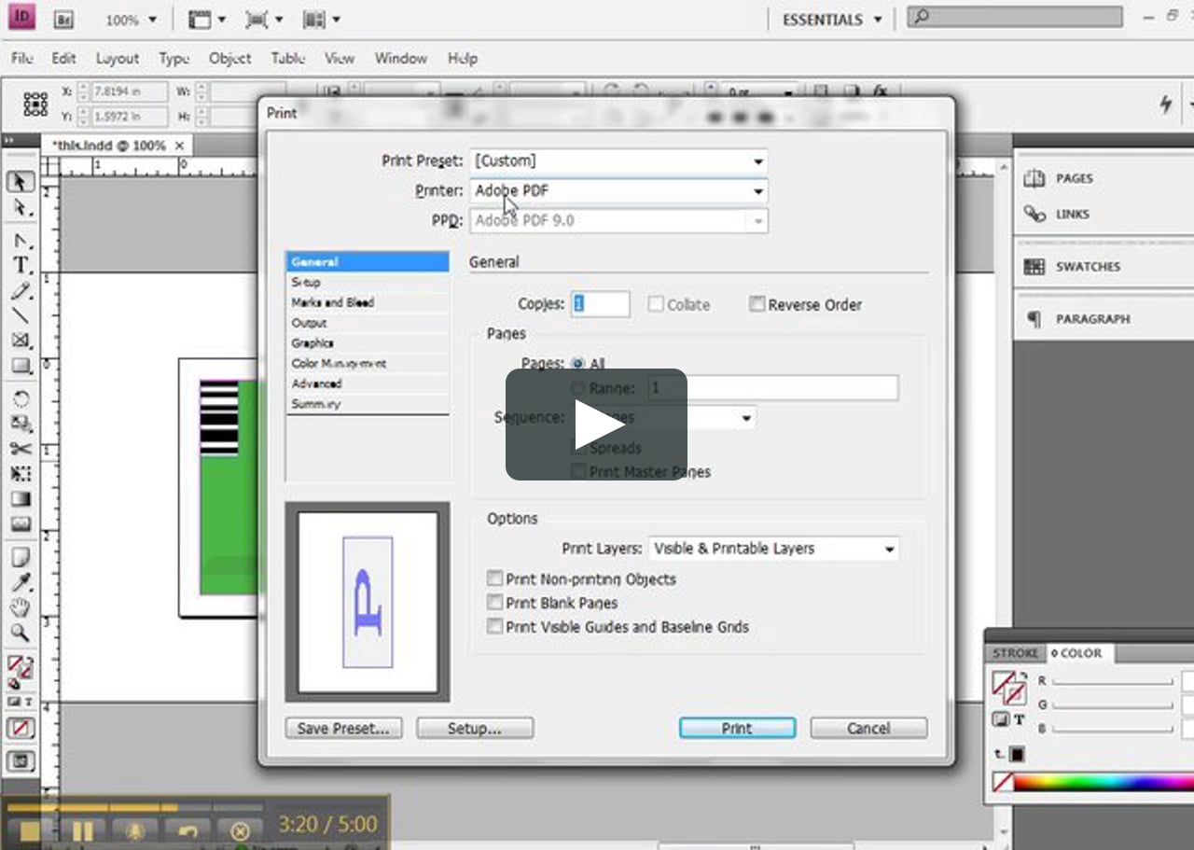The image size is (1194, 850).
Task: Open the Screen Mode dropdown in app bar
Action: pyautogui.click(x=265, y=19)
